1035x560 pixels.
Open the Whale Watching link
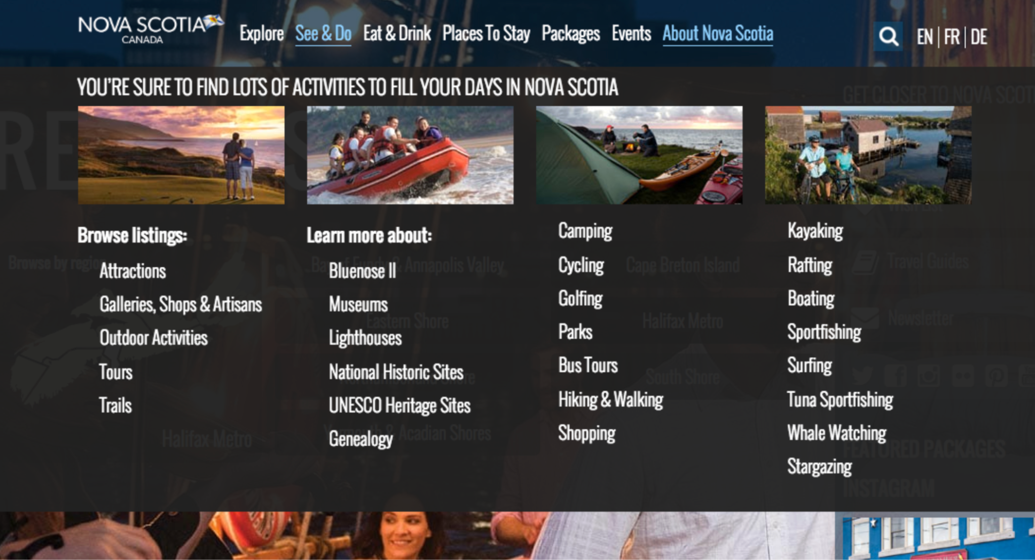coord(837,433)
